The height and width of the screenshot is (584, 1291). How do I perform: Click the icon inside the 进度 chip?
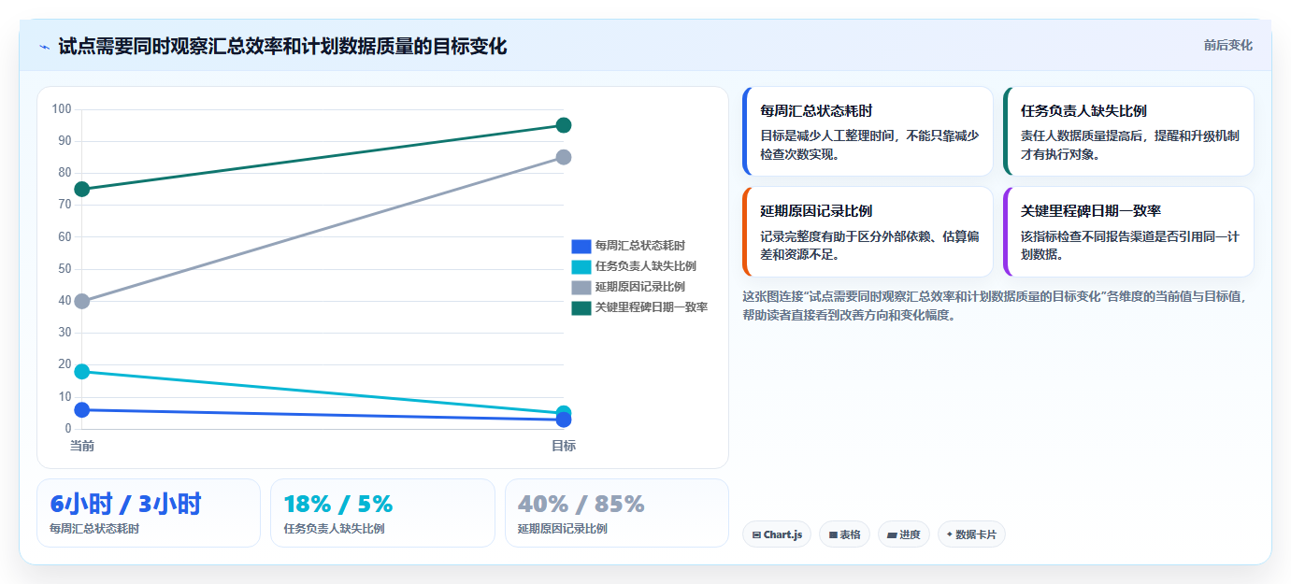pyautogui.click(x=892, y=535)
